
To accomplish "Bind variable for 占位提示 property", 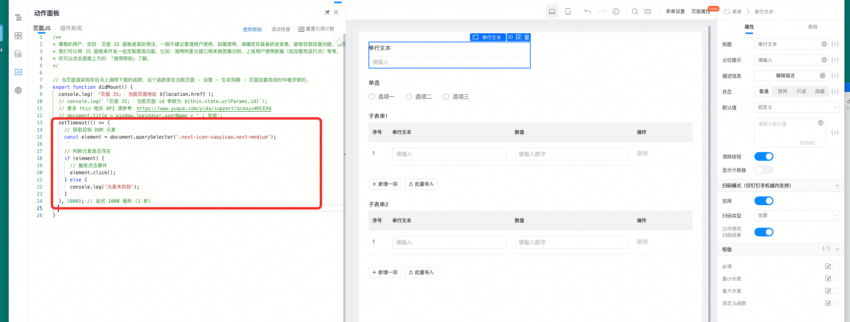I will tap(835, 60).
